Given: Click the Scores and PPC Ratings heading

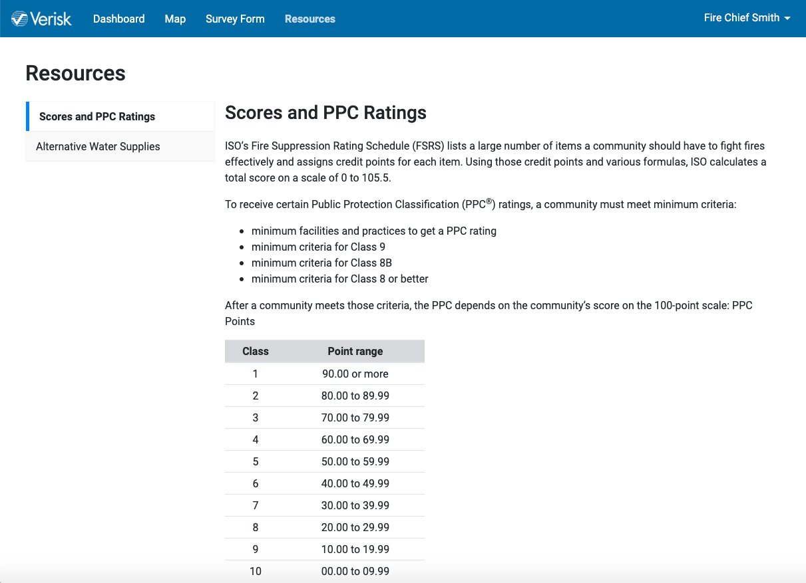Looking at the screenshot, I should (325, 112).
